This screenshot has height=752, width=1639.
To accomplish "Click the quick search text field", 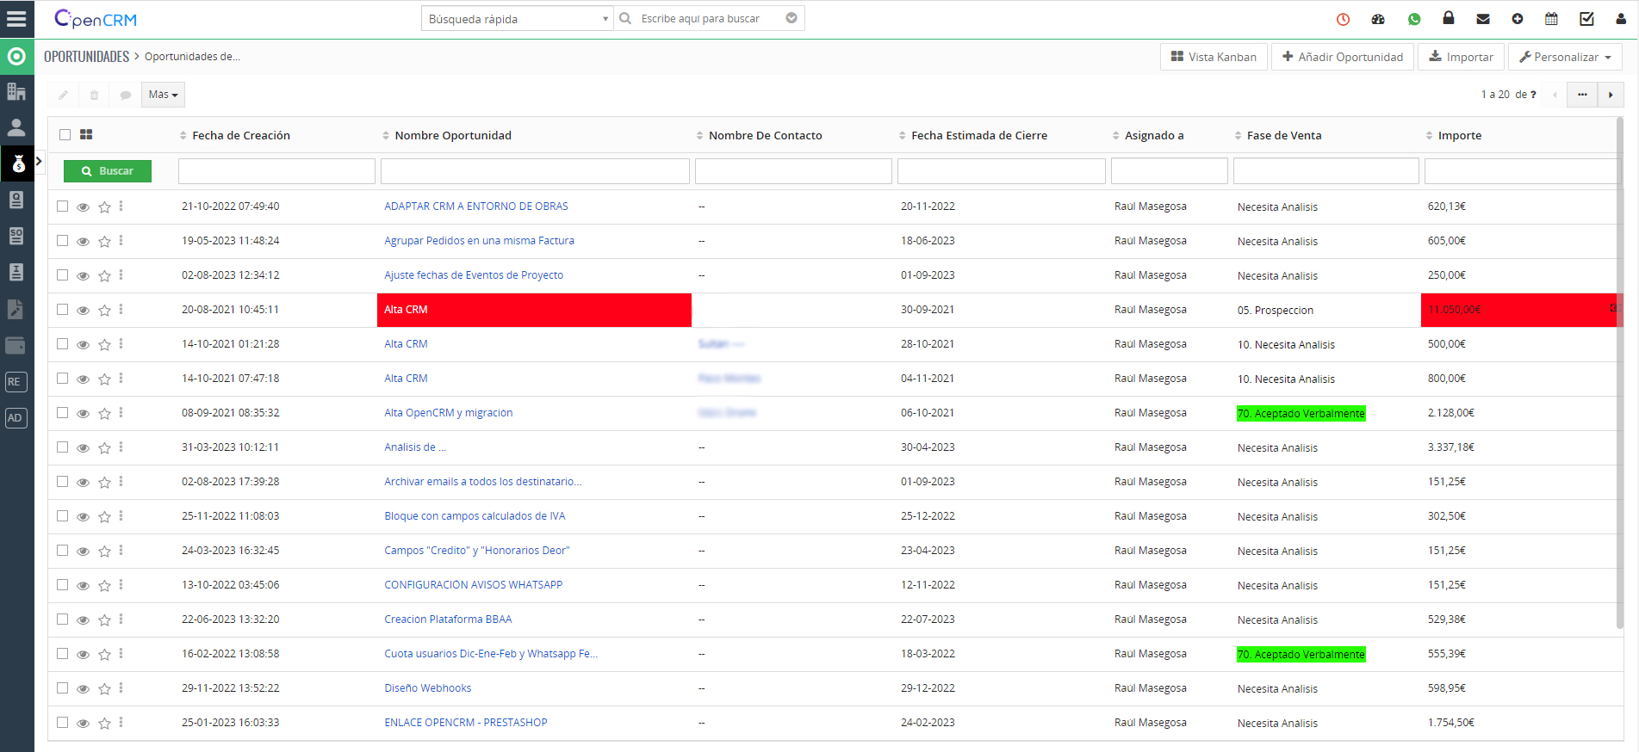I will 711,19.
